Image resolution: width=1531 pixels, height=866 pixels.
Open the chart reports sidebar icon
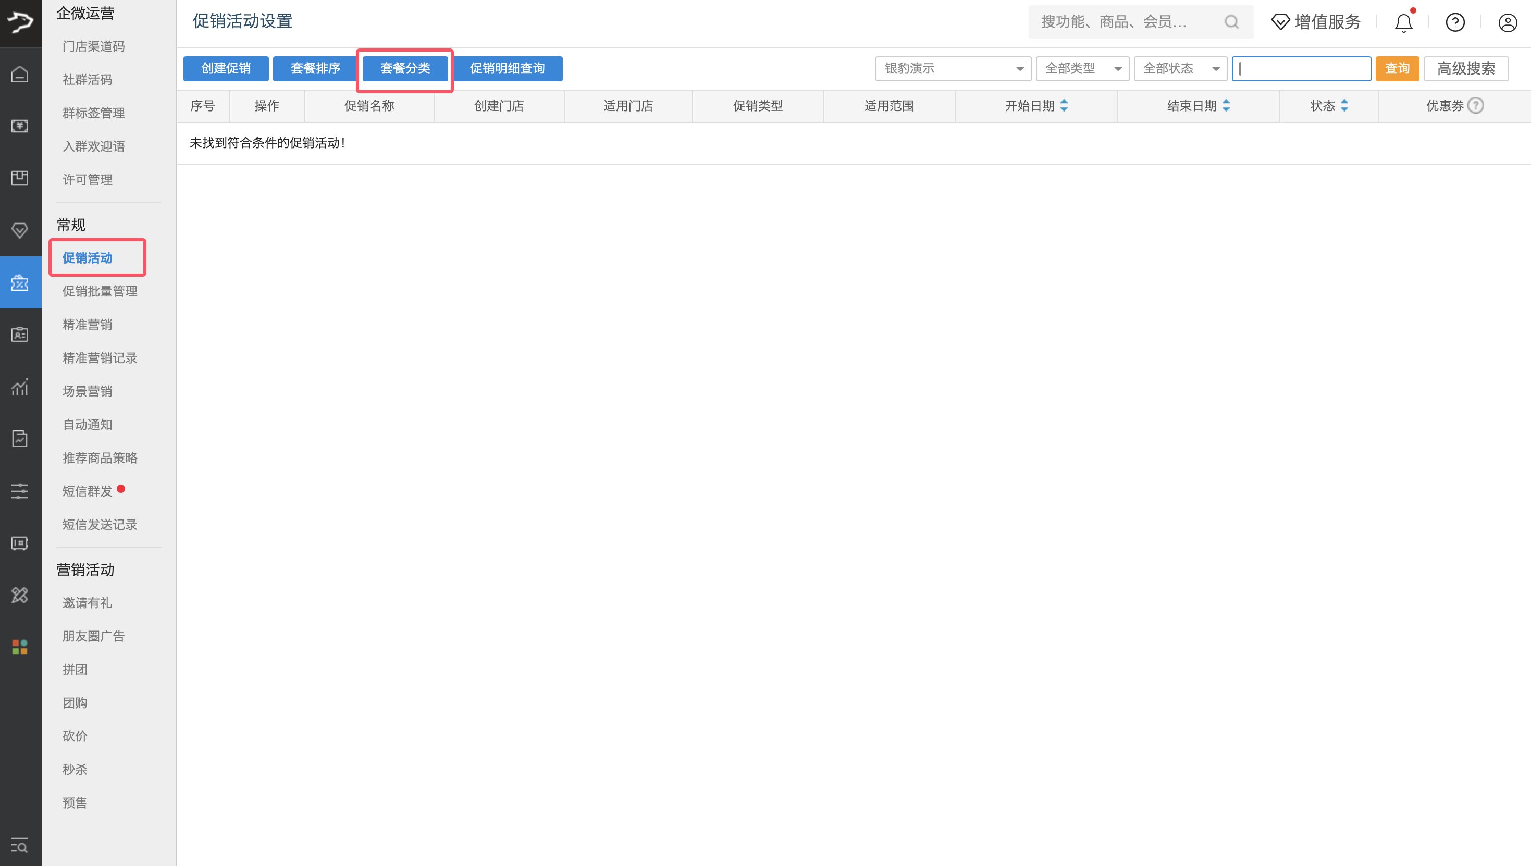(20, 387)
